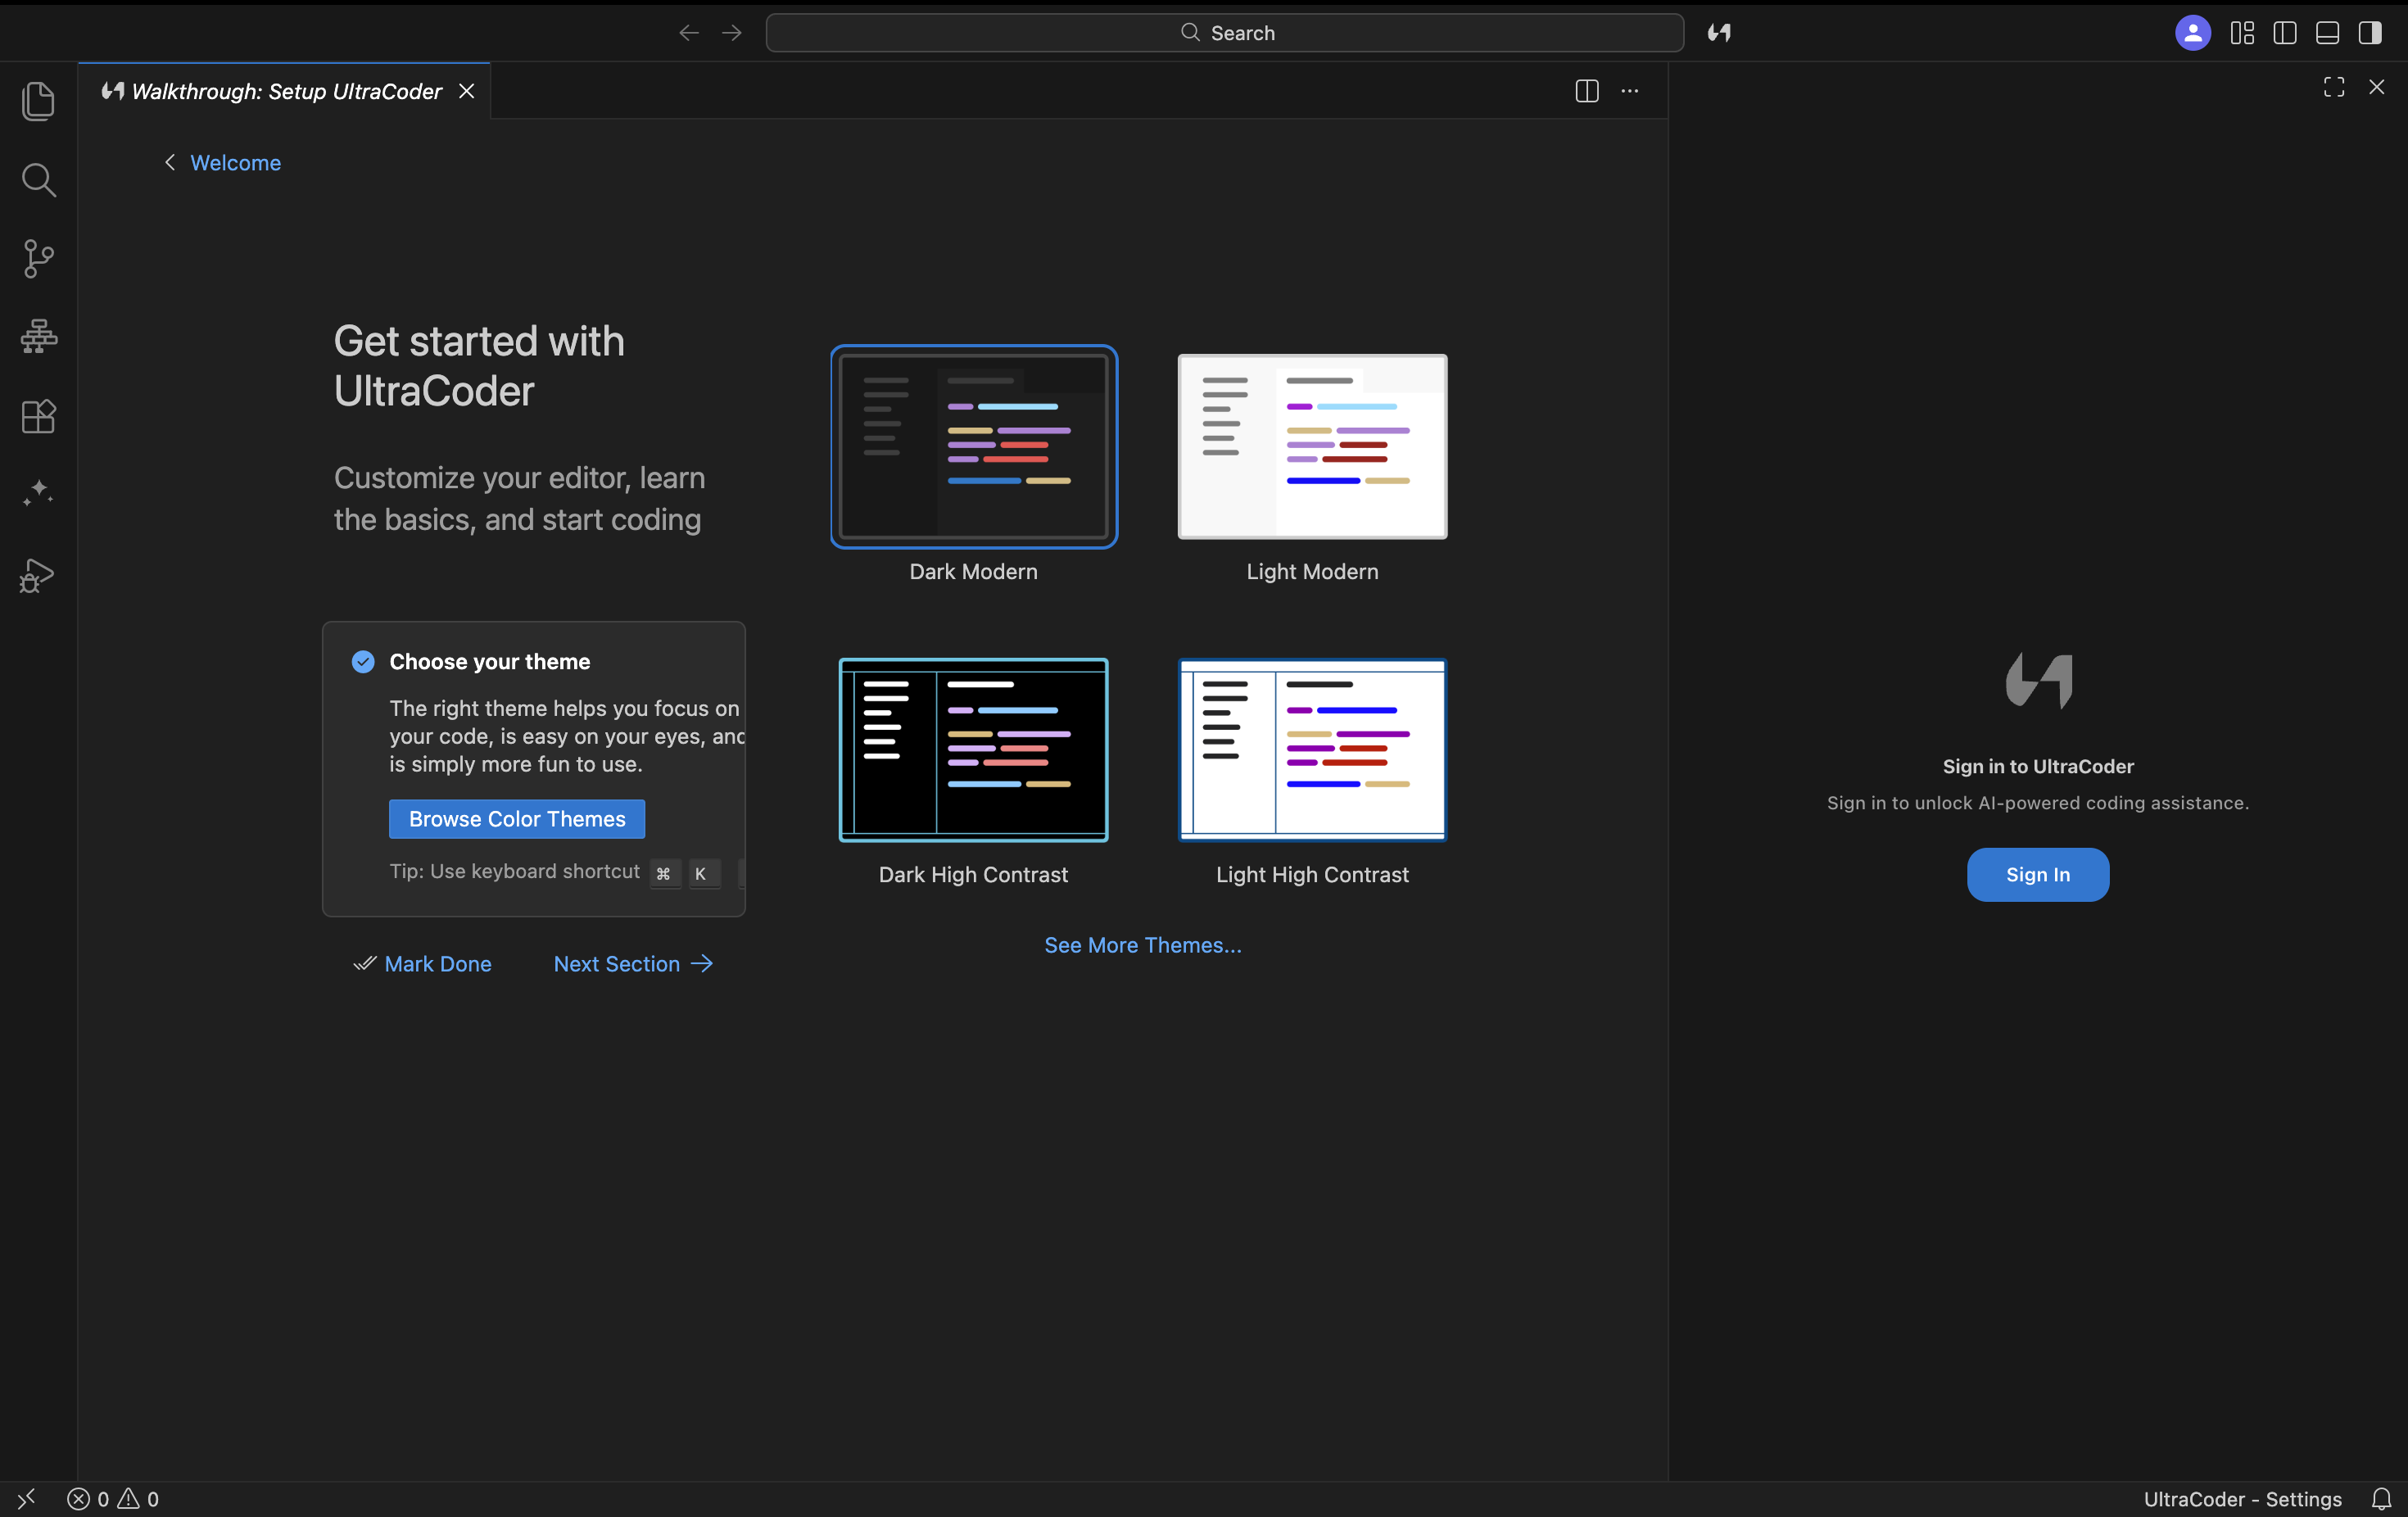Image resolution: width=2408 pixels, height=1517 pixels.
Task: Click Browse Color Themes button
Action: coord(517,819)
